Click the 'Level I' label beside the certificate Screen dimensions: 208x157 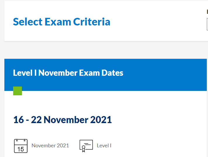pyautogui.click(x=104, y=146)
